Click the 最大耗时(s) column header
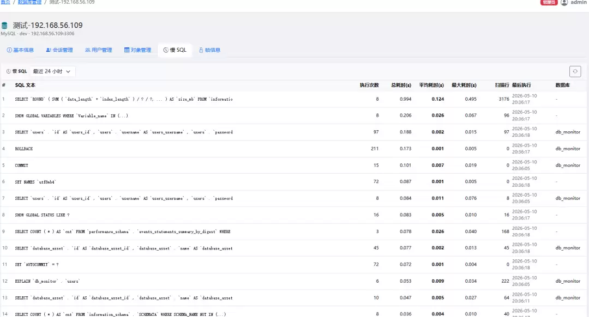The image size is (589, 317). 464,85
